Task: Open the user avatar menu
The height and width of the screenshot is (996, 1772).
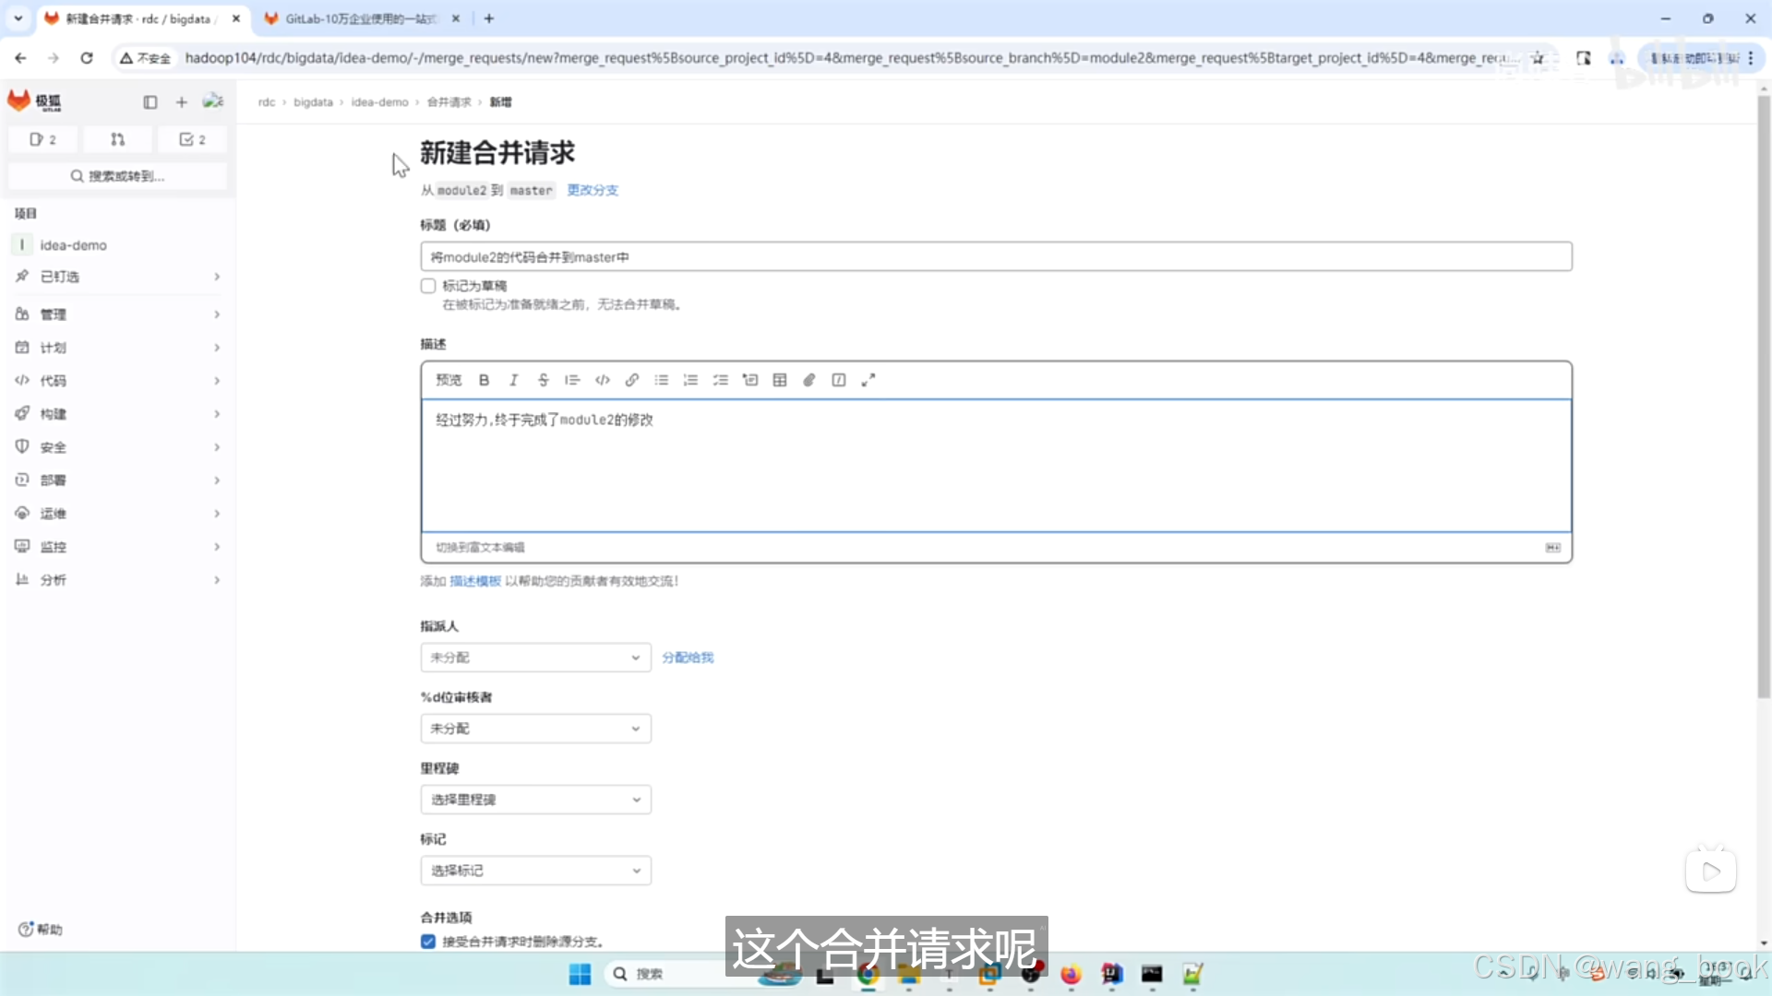Action: (213, 101)
